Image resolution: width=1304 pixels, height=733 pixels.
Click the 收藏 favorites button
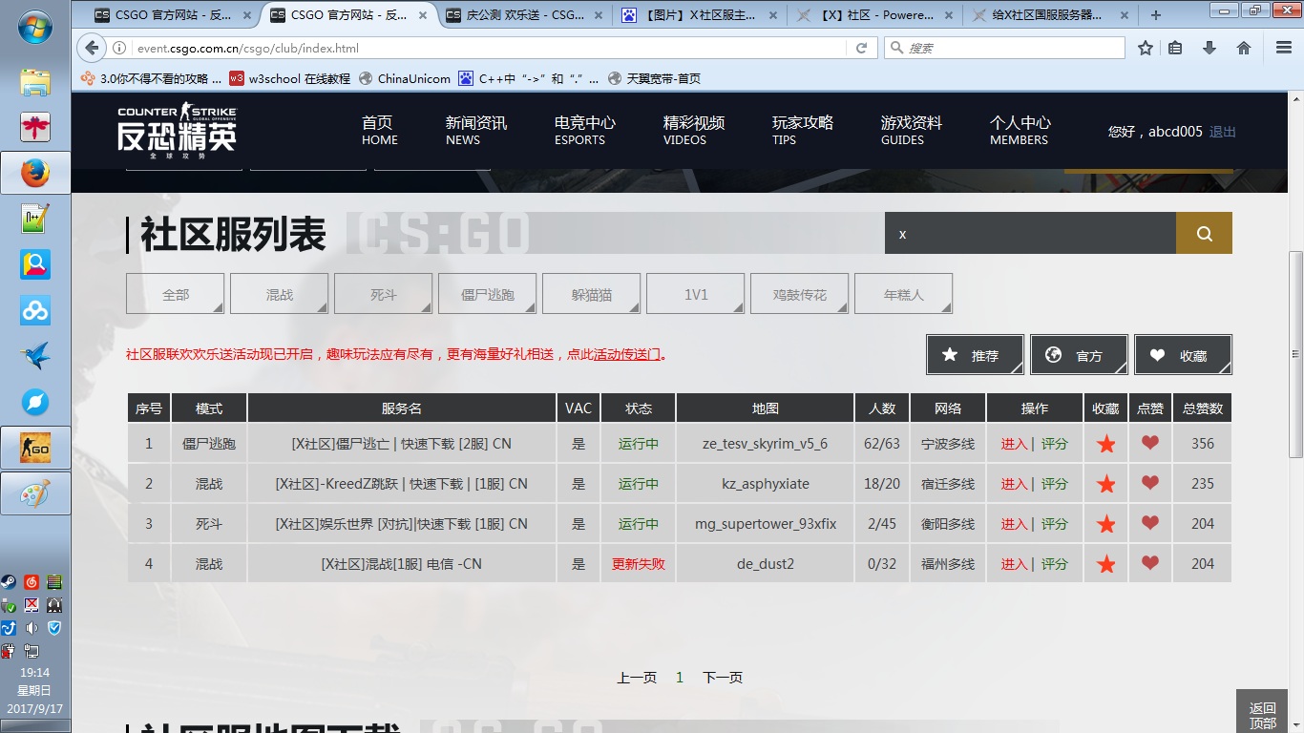click(x=1182, y=355)
